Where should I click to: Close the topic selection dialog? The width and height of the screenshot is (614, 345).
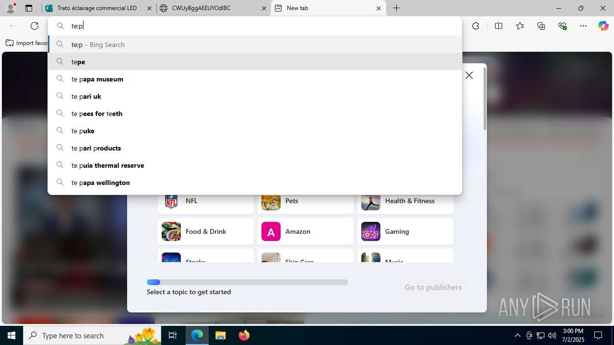[469, 75]
